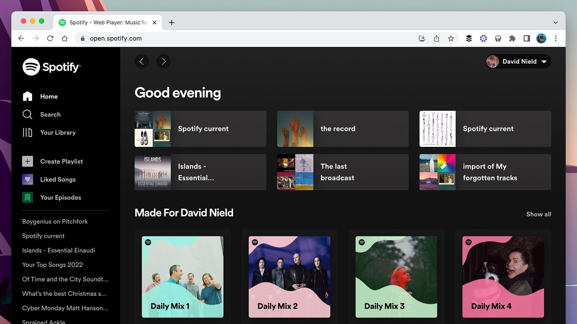This screenshot has height=324, width=577.
Task: Navigate forward with the right arrow
Action: pyautogui.click(x=163, y=61)
